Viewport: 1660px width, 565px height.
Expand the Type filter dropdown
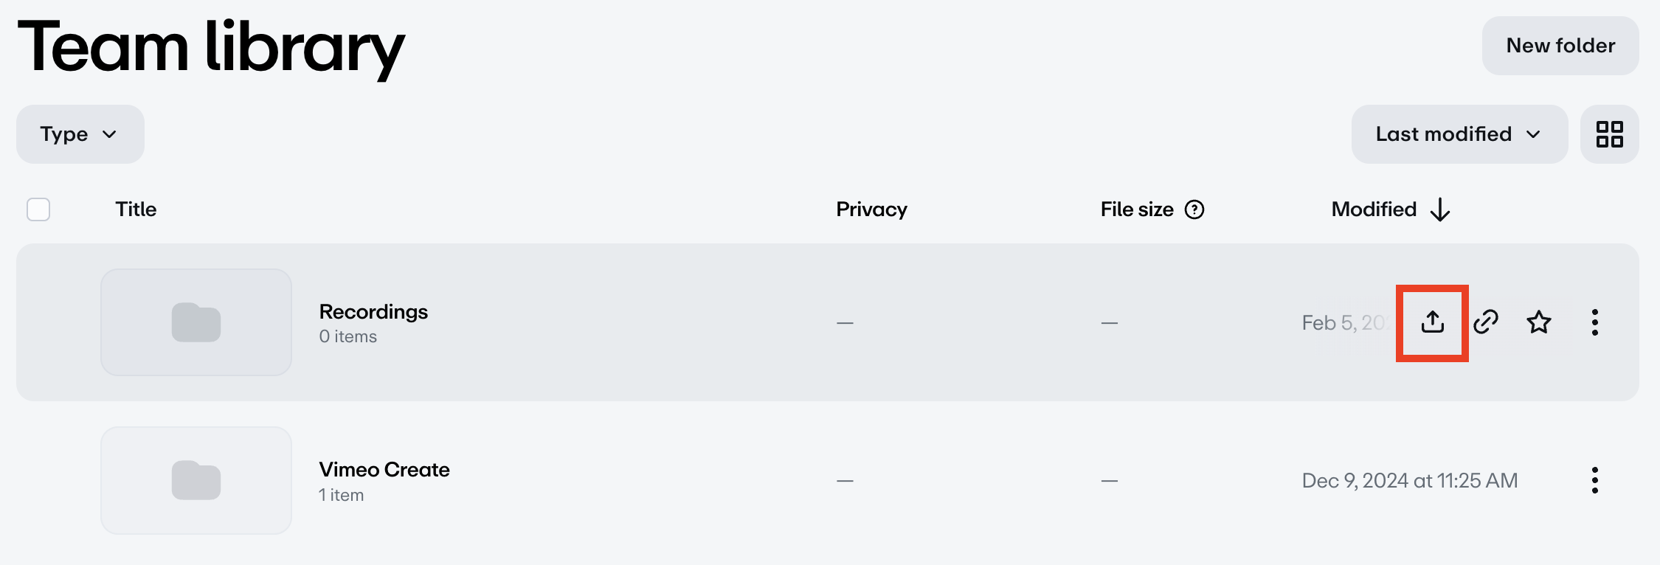(x=80, y=134)
